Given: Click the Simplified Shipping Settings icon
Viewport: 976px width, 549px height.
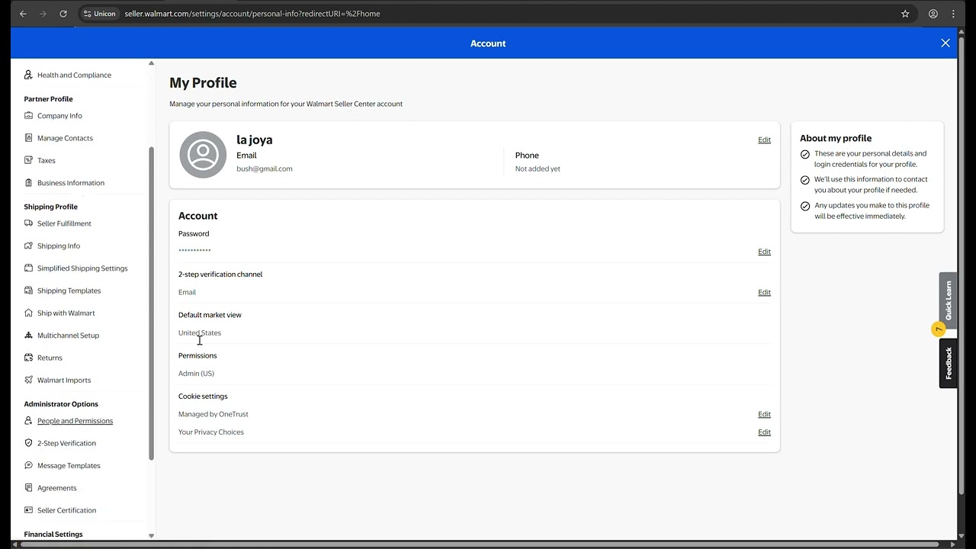Looking at the screenshot, I should tap(29, 268).
